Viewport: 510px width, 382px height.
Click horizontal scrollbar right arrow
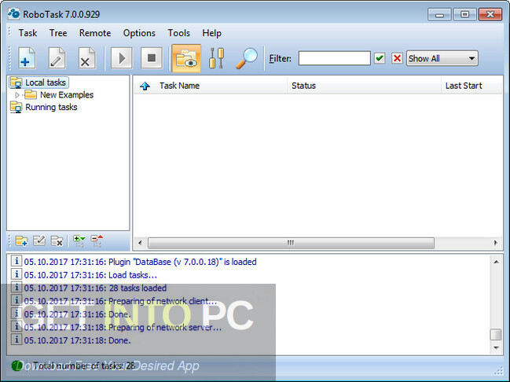(x=496, y=243)
